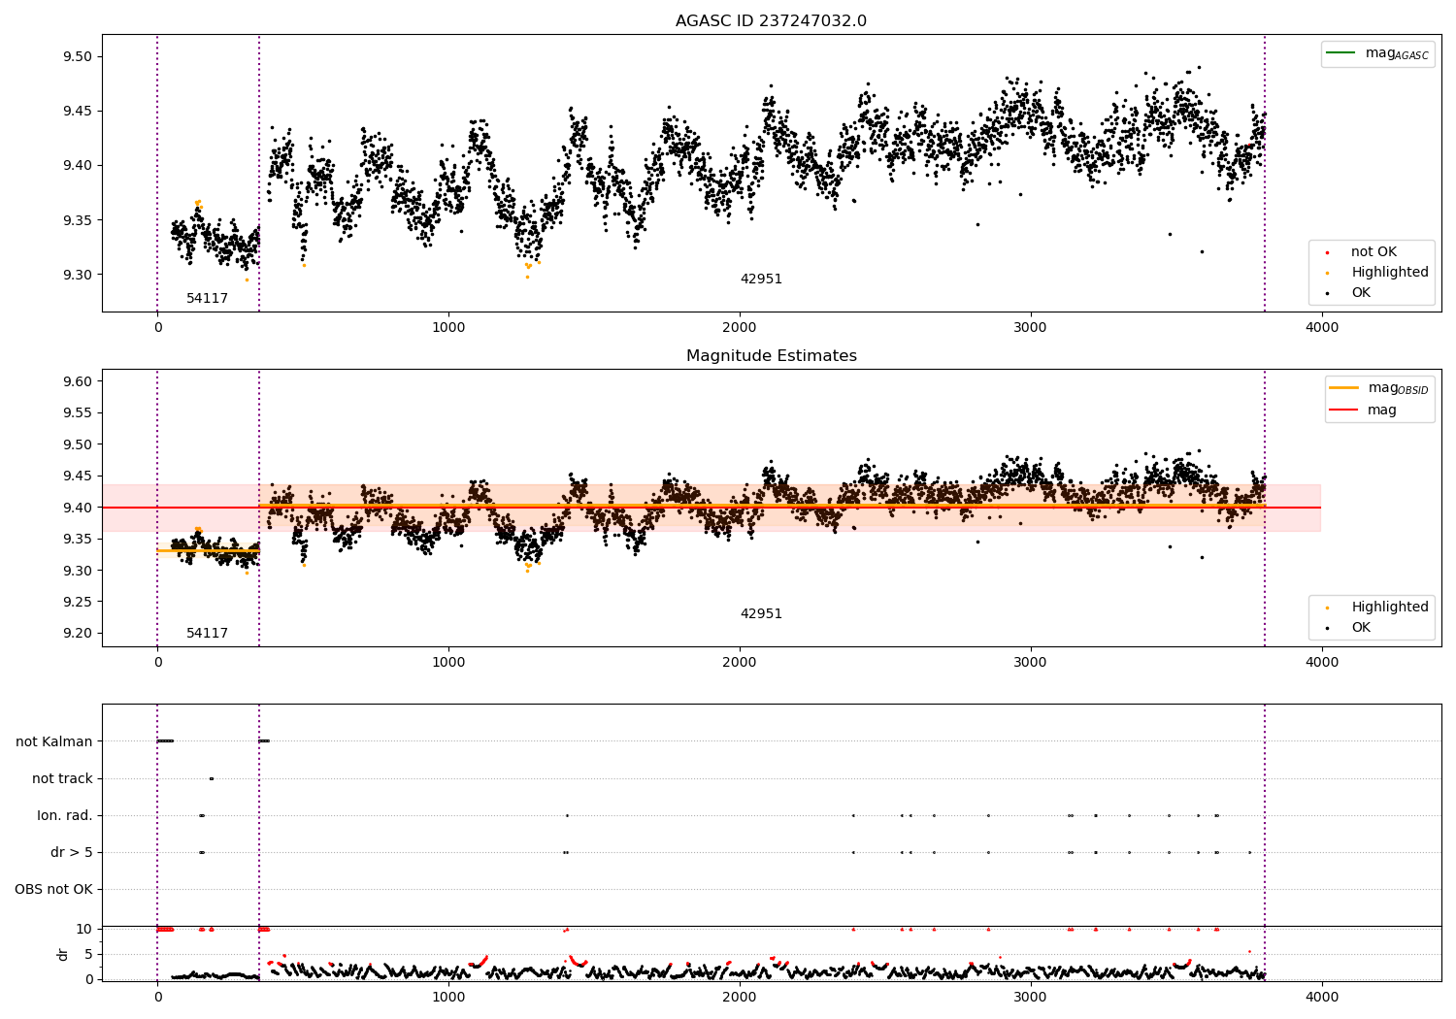Click the 'not Kalman' axis label
The width and height of the screenshot is (1456, 1019).
54,742
